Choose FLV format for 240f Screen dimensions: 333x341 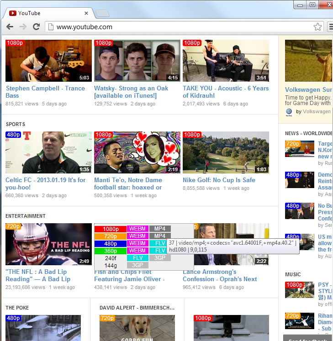[x=137, y=258]
